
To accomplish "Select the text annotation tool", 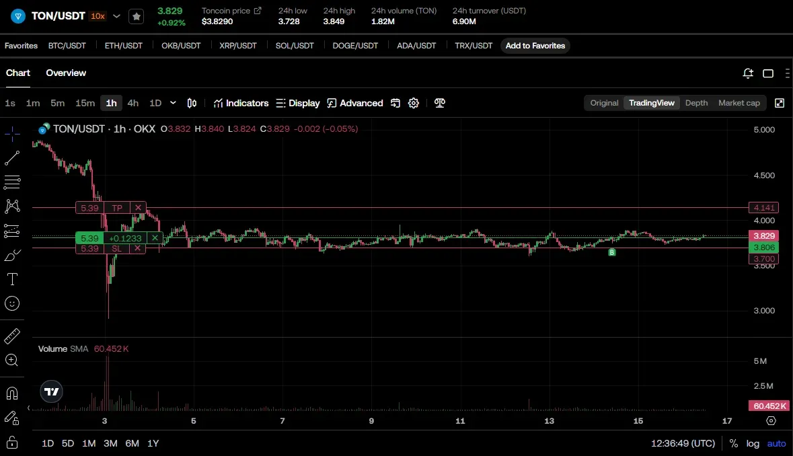I will pyautogui.click(x=12, y=278).
